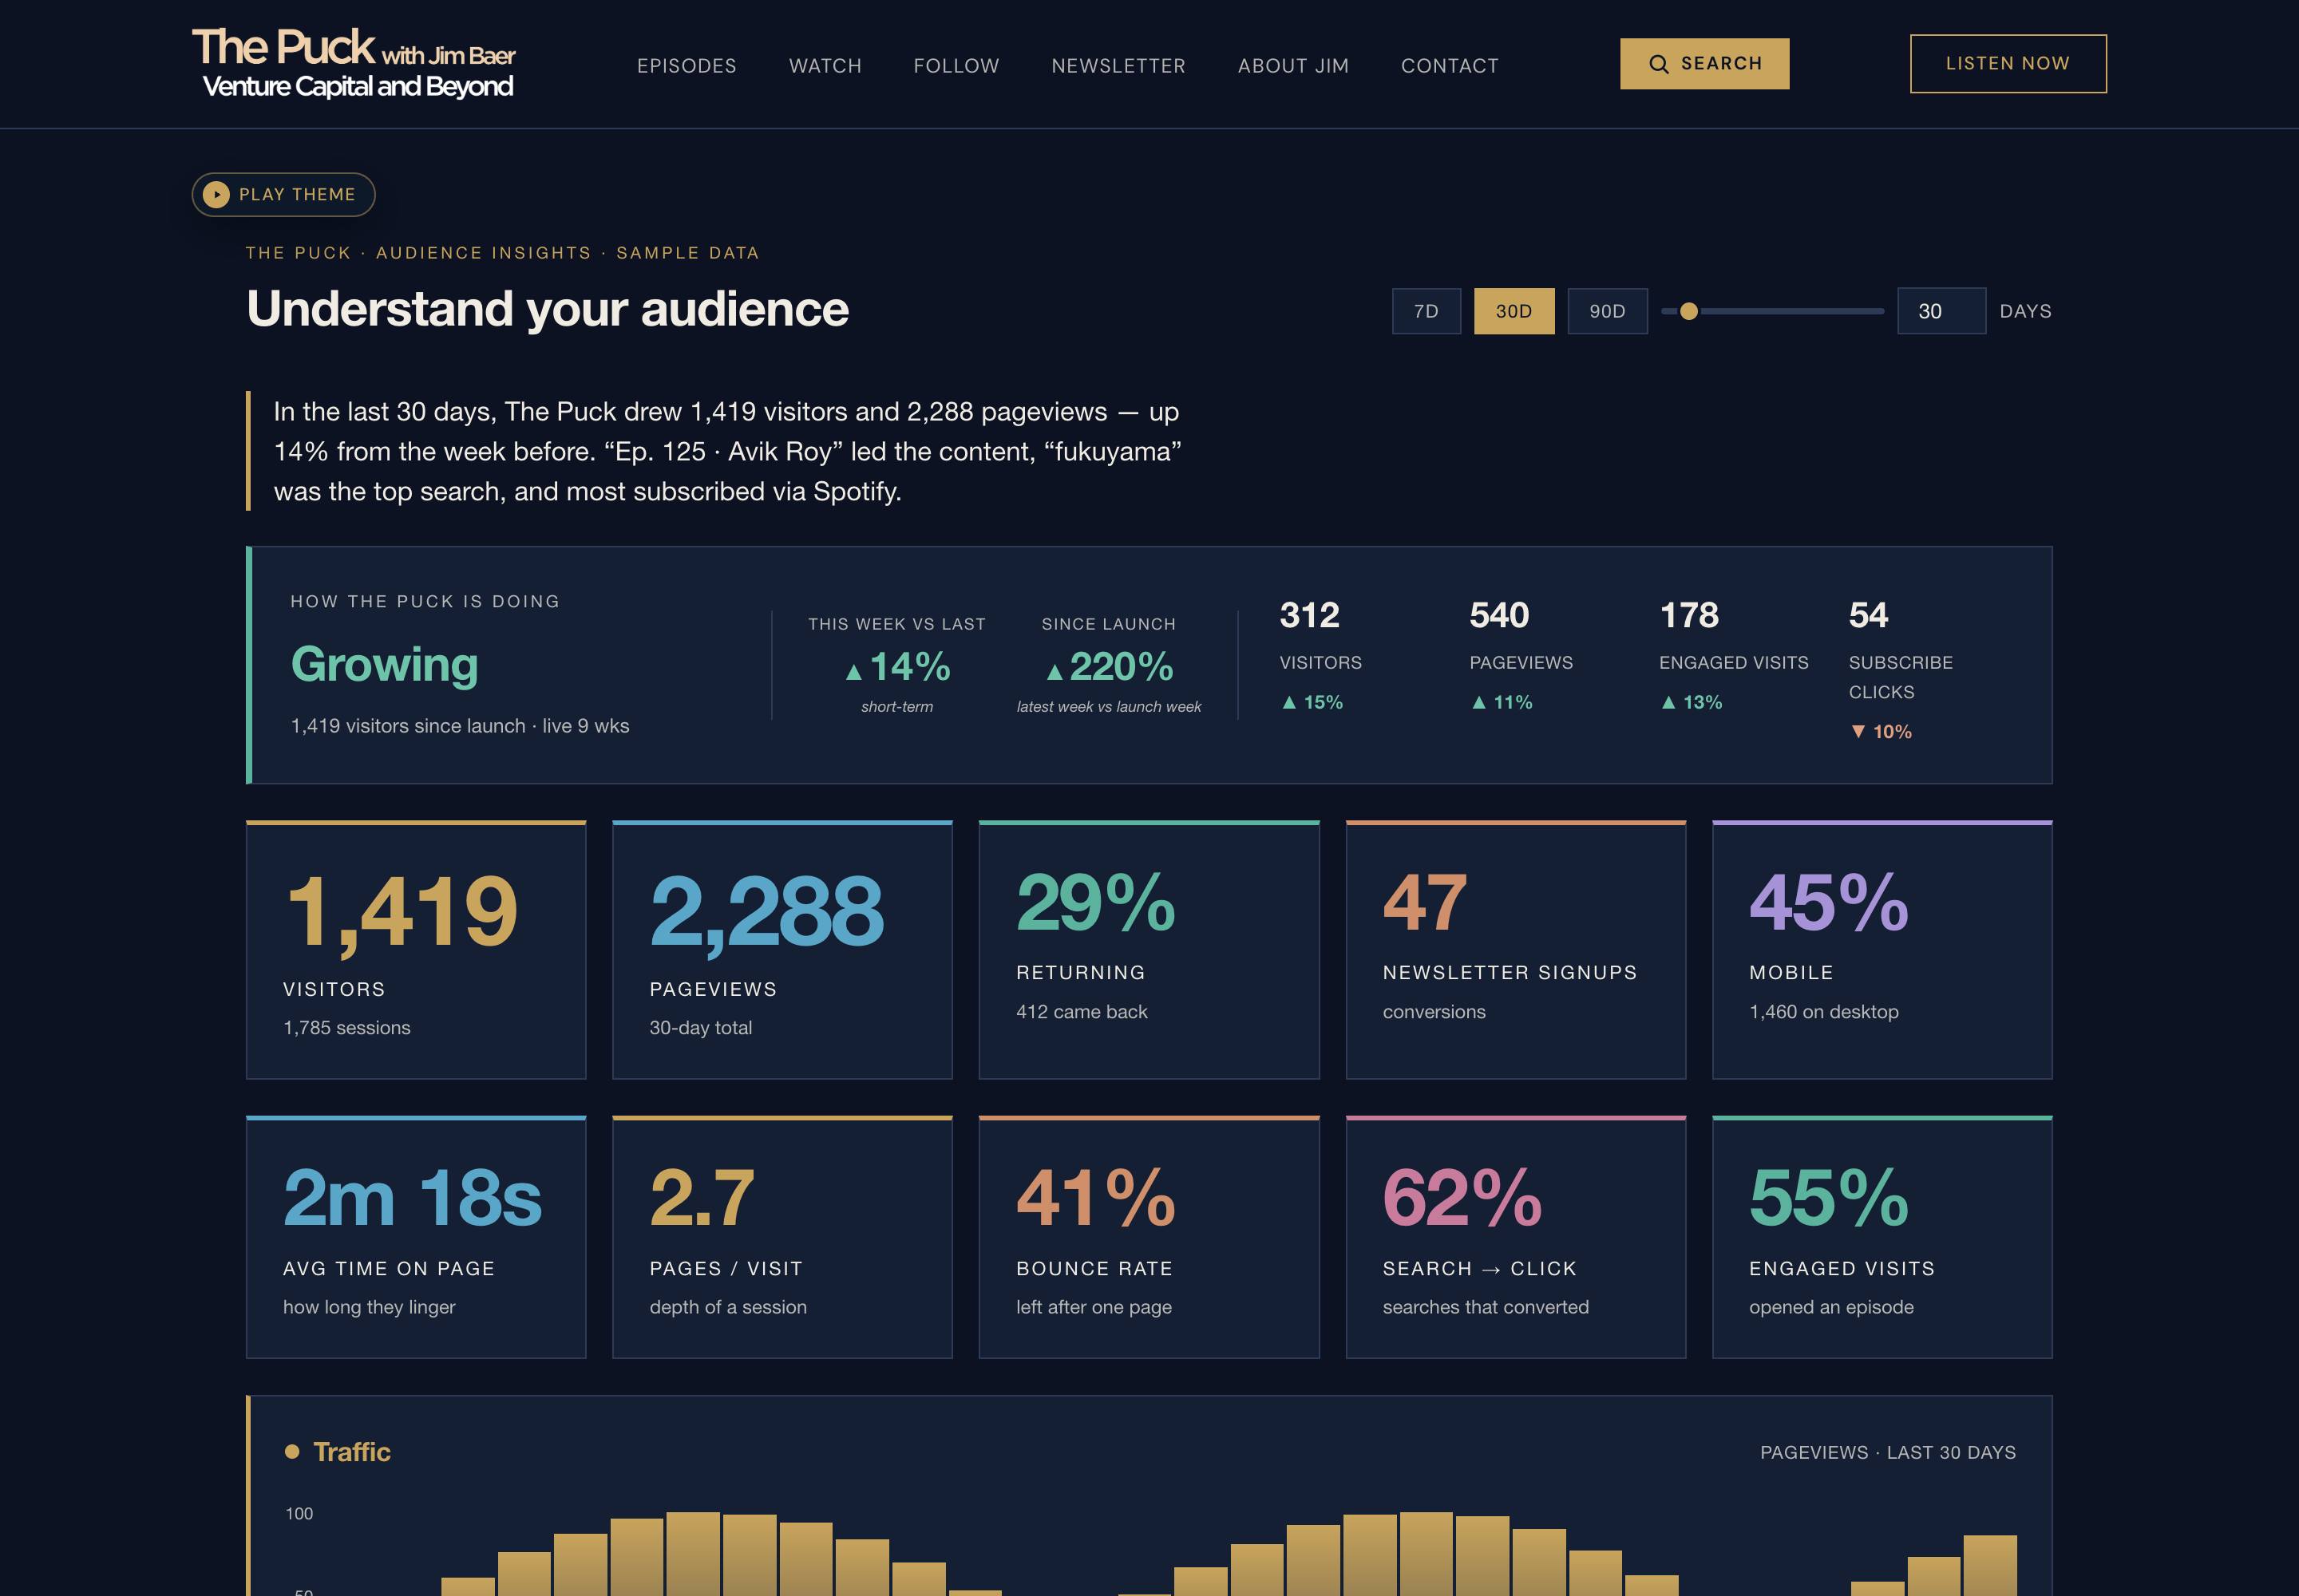Click the up-arrow 15% visitors change
2299x1596 pixels.
pos(1312,702)
